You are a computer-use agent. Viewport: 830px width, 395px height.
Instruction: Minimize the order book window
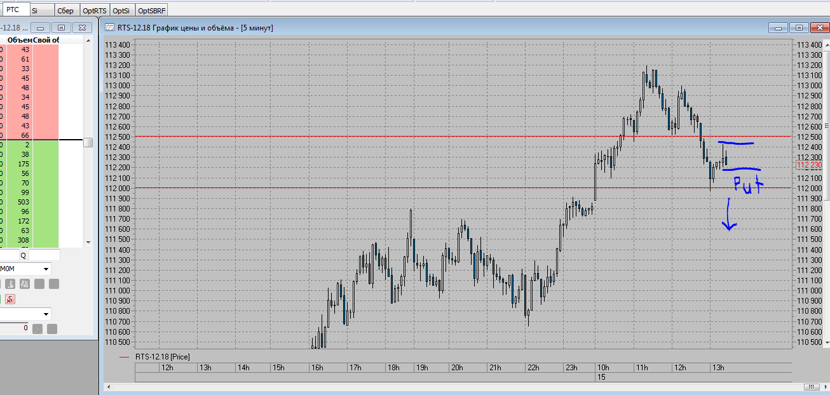[x=40, y=27]
